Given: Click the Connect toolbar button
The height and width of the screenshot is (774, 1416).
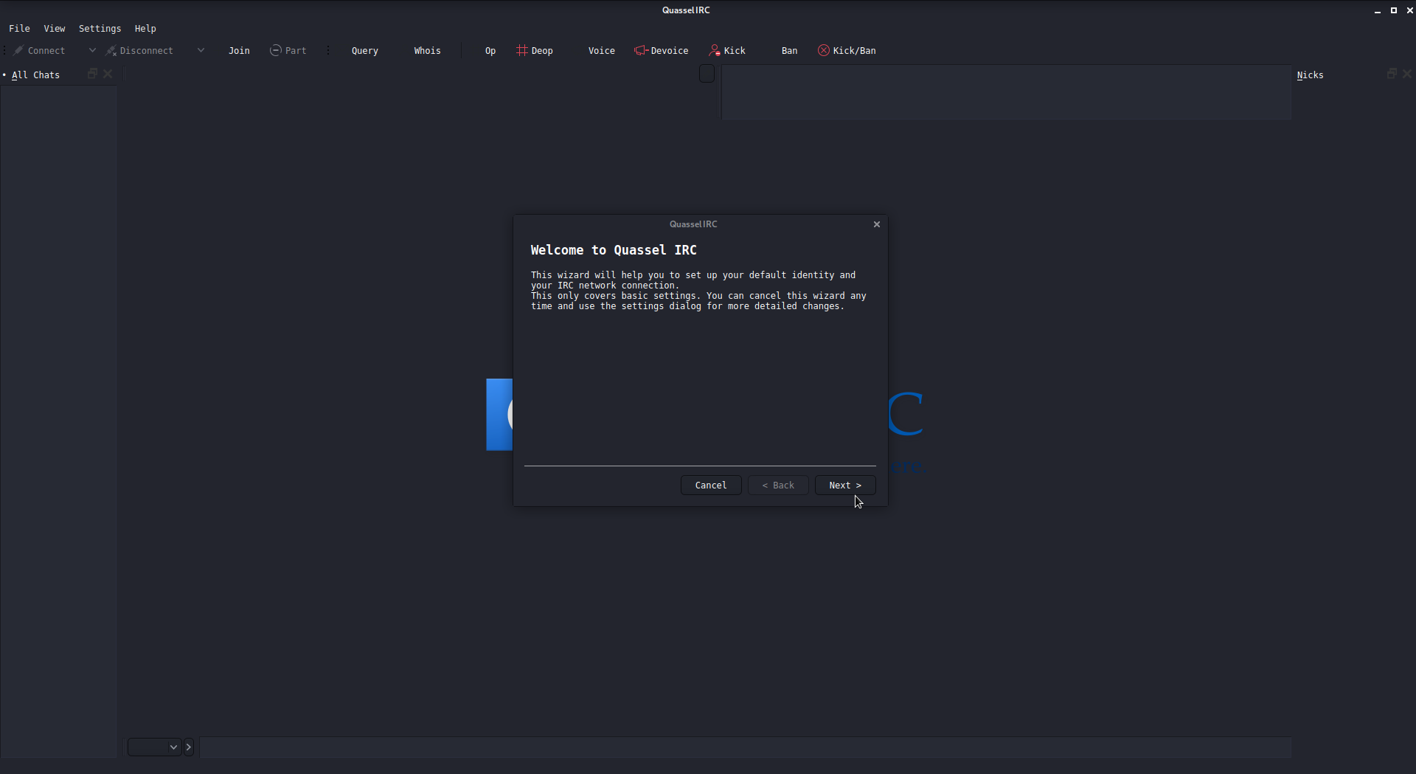Looking at the screenshot, I should click(x=40, y=51).
